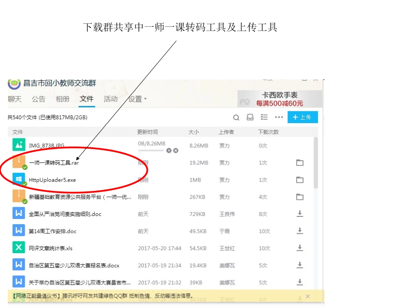Click Word icon of 全面从严治党问责实施细则.doc

(x=19, y=213)
